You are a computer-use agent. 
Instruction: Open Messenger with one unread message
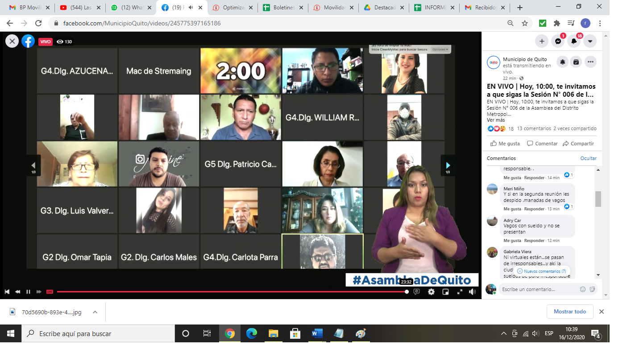tap(558, 41)
